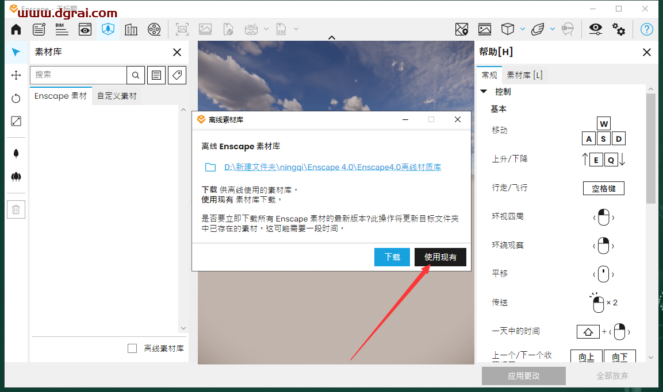Image resolution: width=663 pixels, height=392 pixels.
Task: Open general settings gears icon
Action: pos(619,29)
